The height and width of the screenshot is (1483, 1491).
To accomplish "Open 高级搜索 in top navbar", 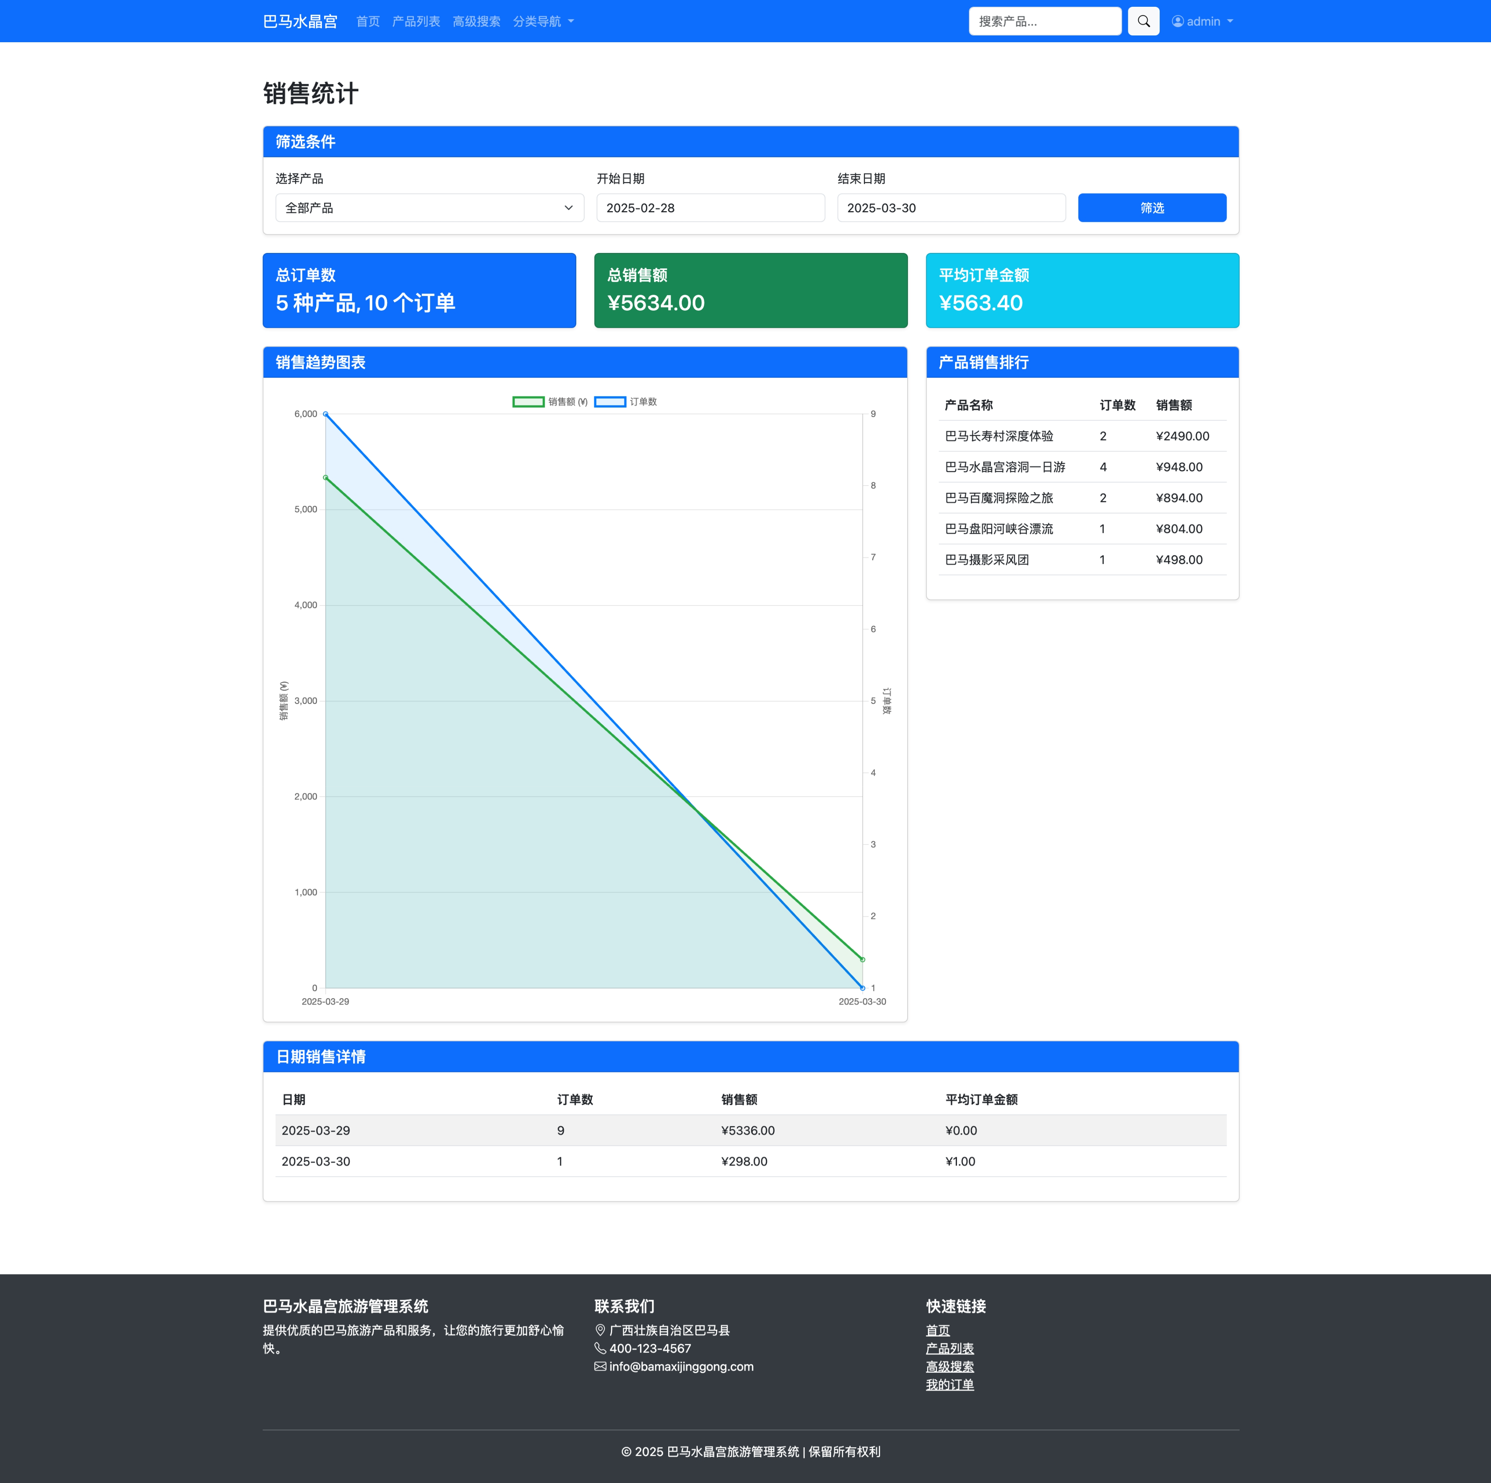I will tap(476, 22).
